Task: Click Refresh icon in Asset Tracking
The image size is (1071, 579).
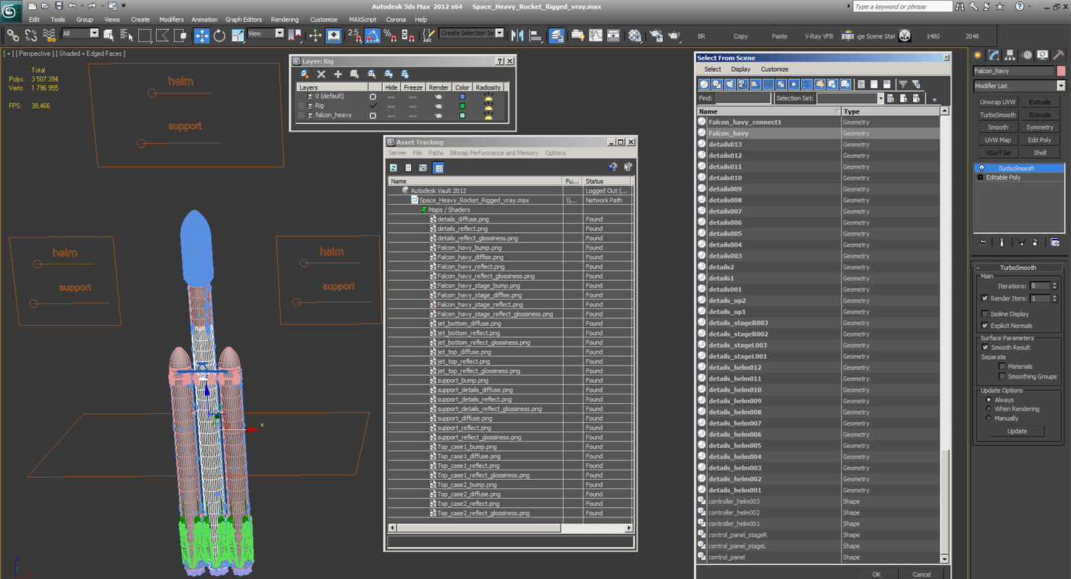Action: (394, 168)
